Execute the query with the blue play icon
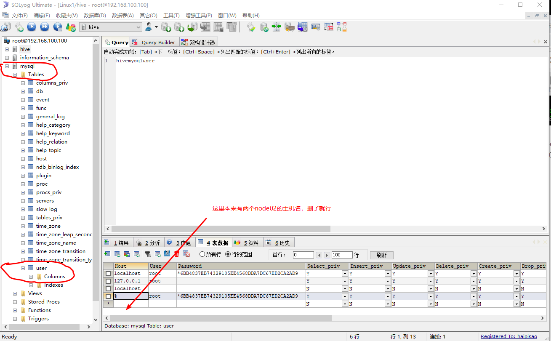 (x=31, y=27)
